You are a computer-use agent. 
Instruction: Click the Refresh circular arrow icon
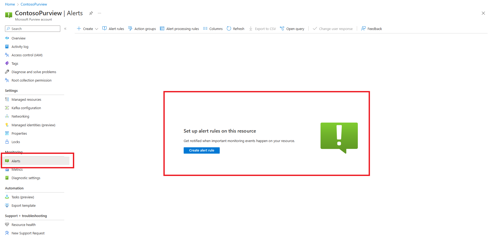229,28
